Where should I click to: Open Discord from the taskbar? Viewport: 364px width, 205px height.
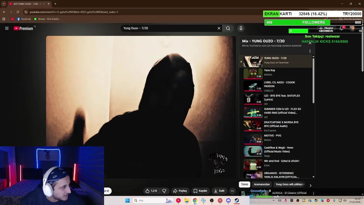[228, 200]
